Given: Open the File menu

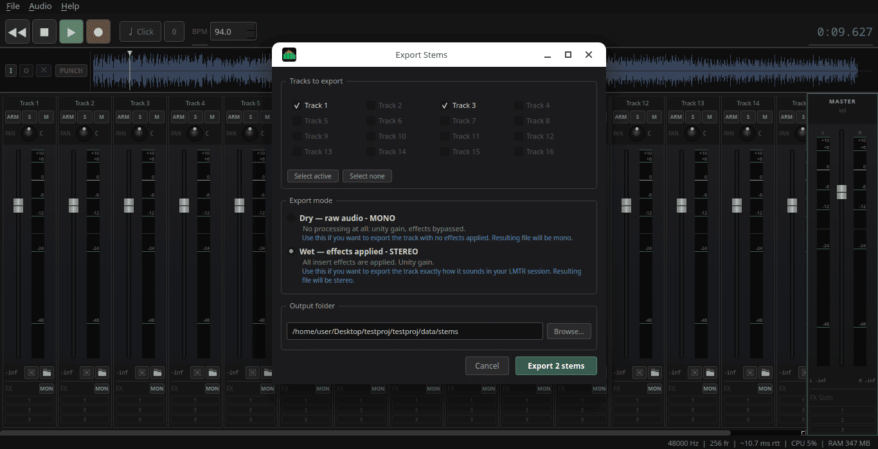Looking at the screenshot, I should tap(13, 6).
